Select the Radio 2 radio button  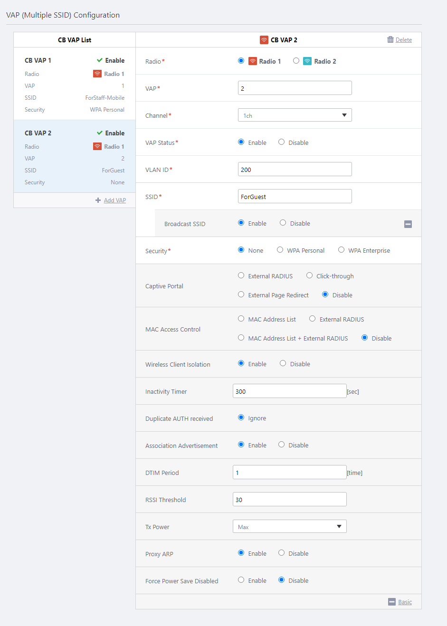tap(296, 61)
